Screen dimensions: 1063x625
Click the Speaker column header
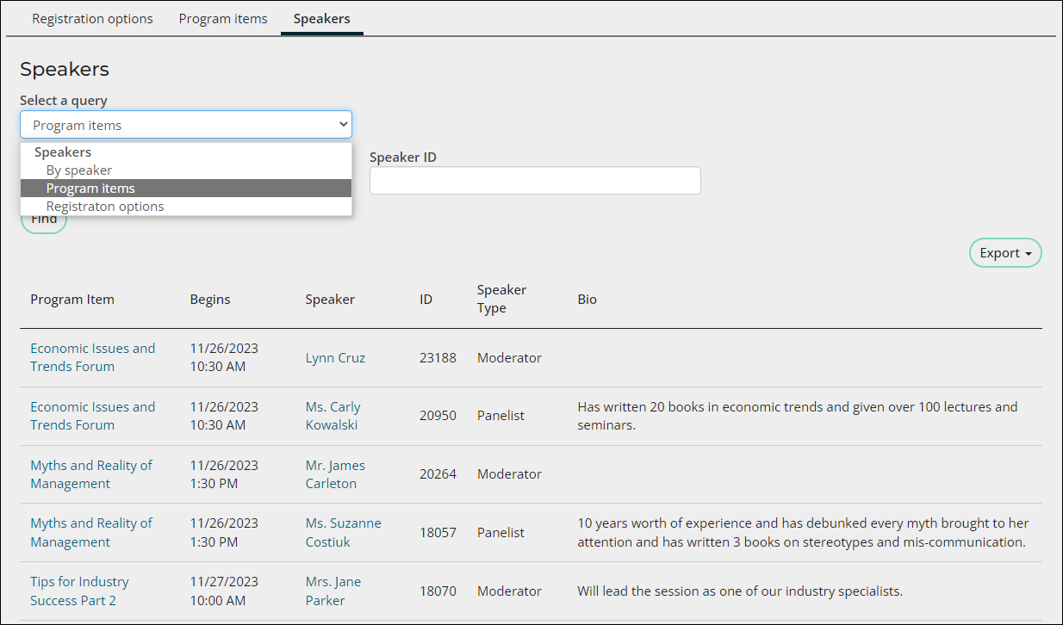click(x=330, y=300)
